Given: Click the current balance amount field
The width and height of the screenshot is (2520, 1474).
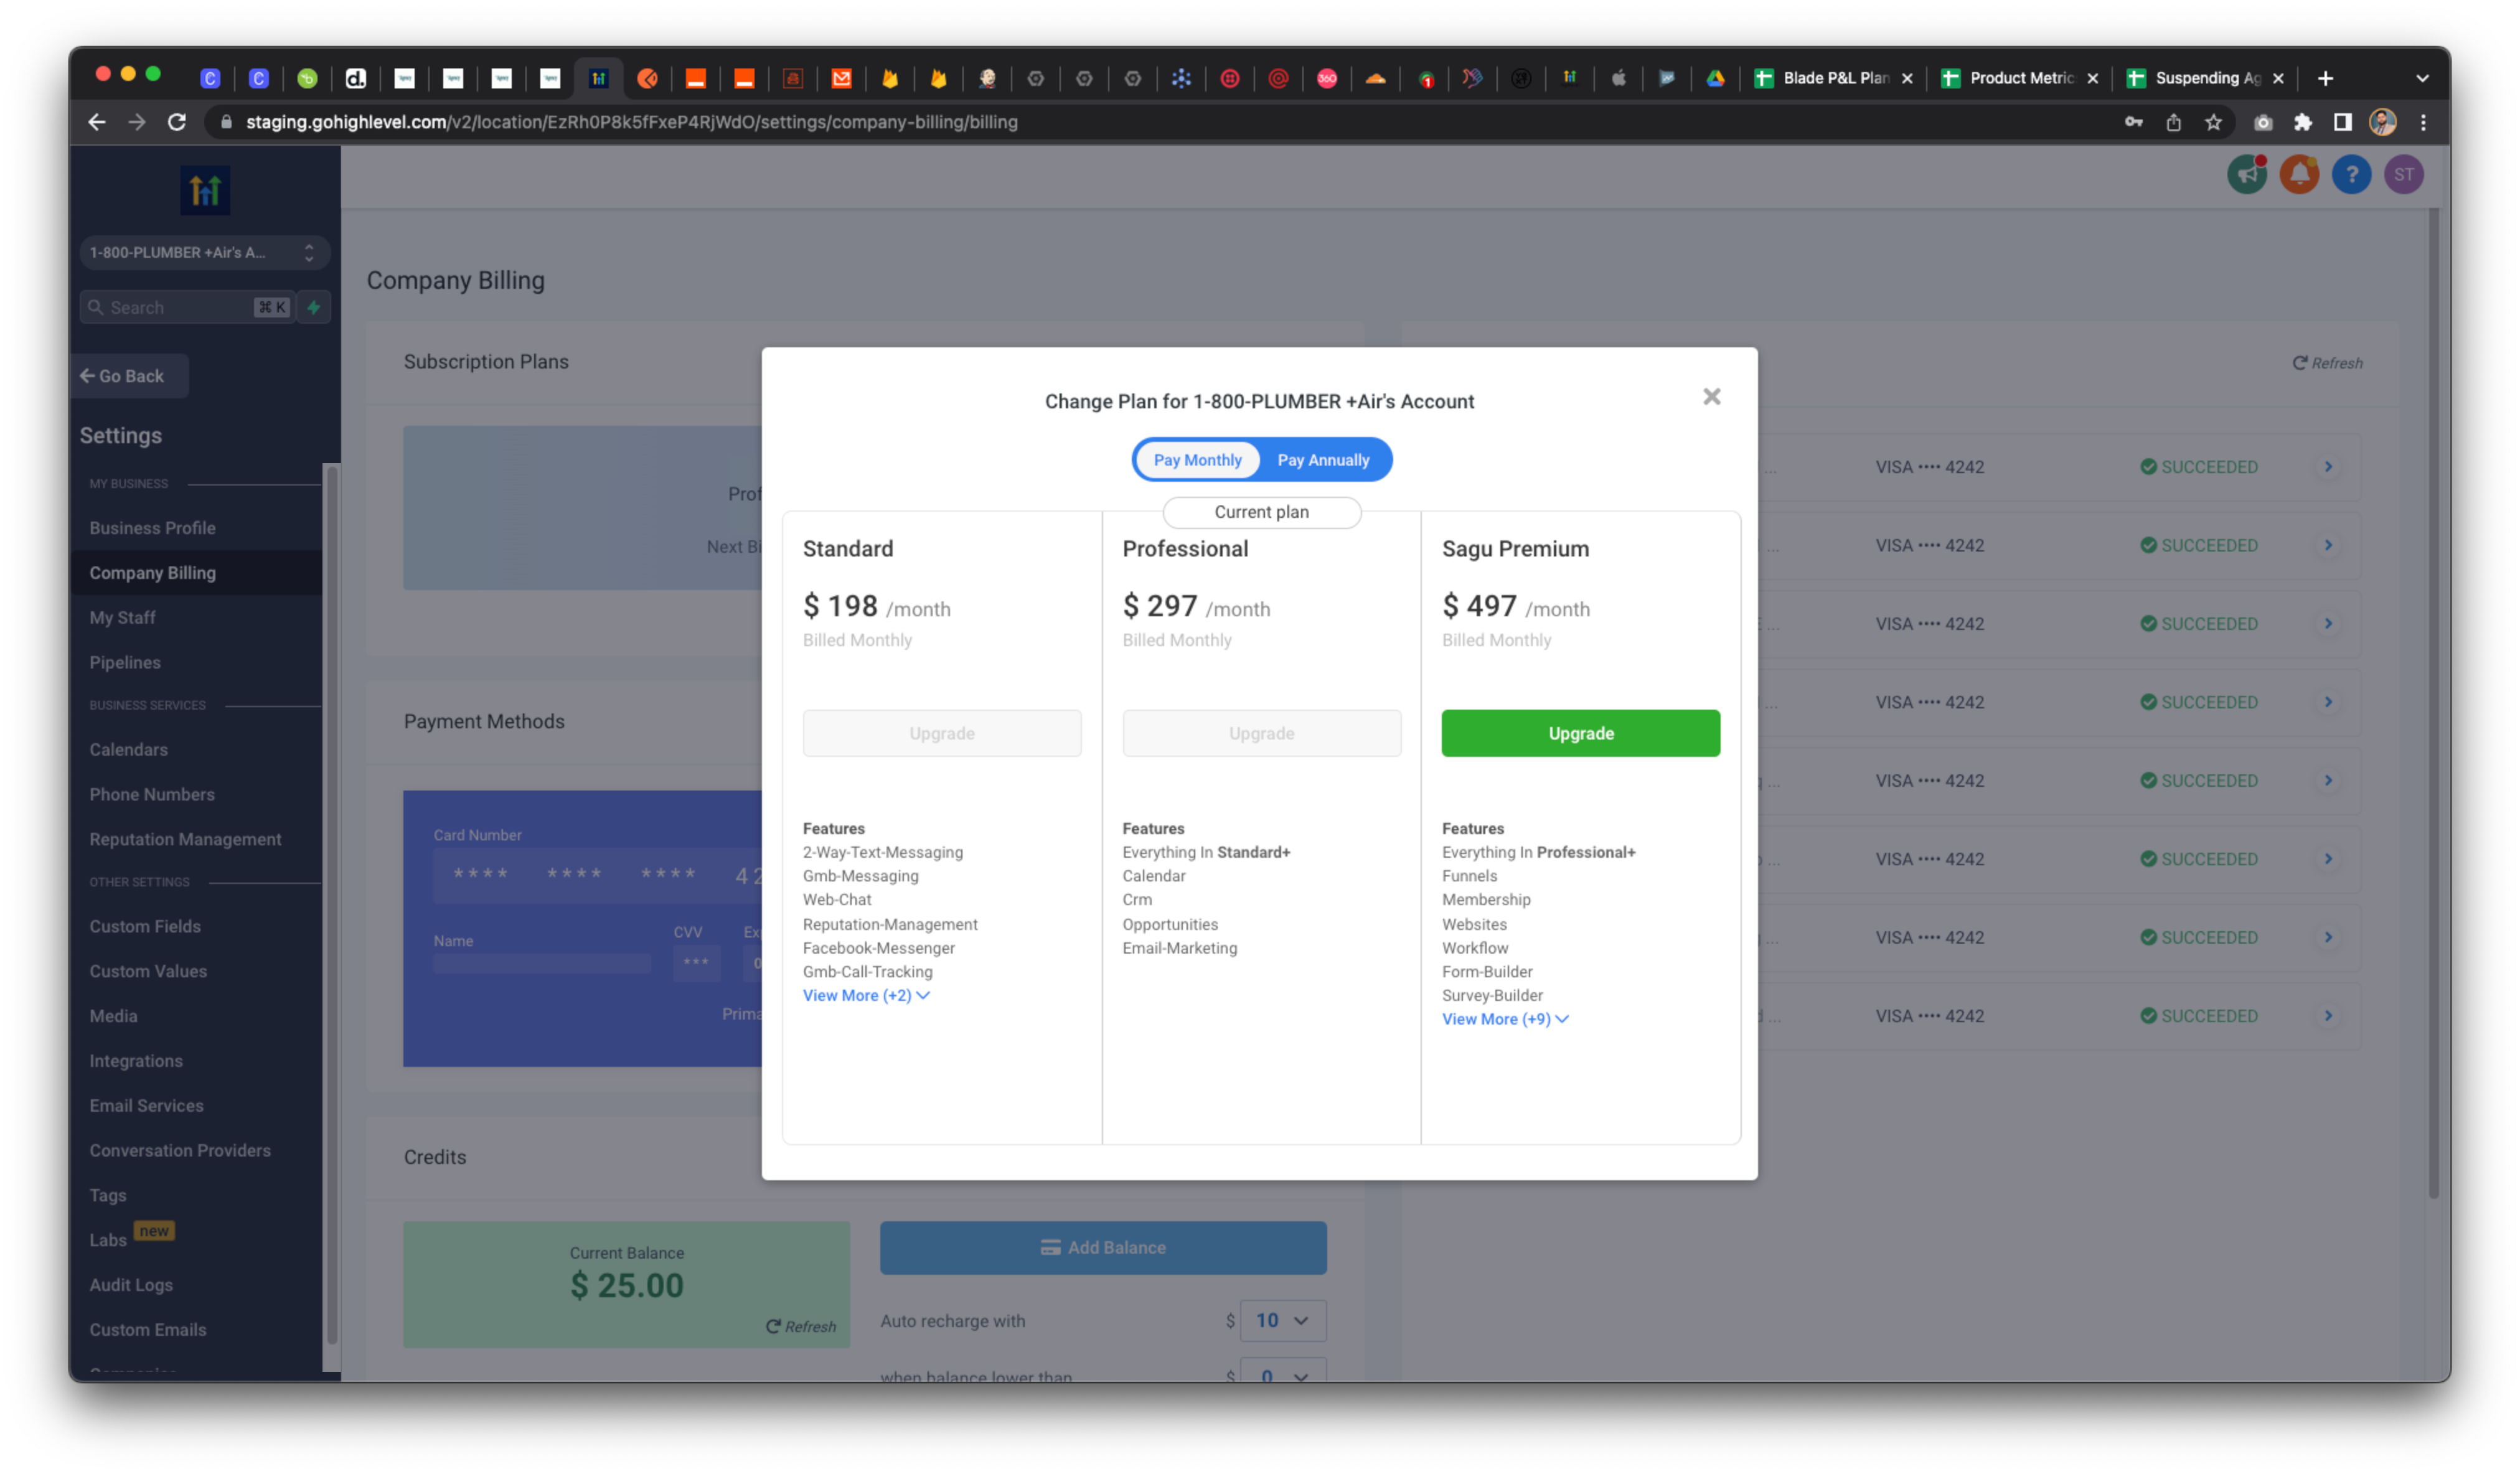Looking at the screenshot, I should pyautogui.click(x=628, y=1285).
